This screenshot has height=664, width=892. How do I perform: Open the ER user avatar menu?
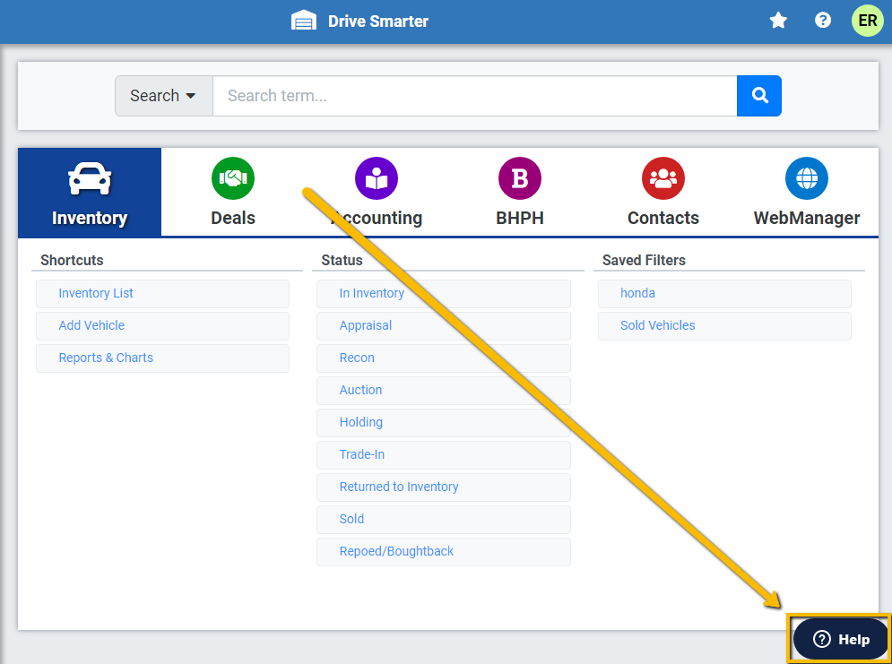(867, 21)
